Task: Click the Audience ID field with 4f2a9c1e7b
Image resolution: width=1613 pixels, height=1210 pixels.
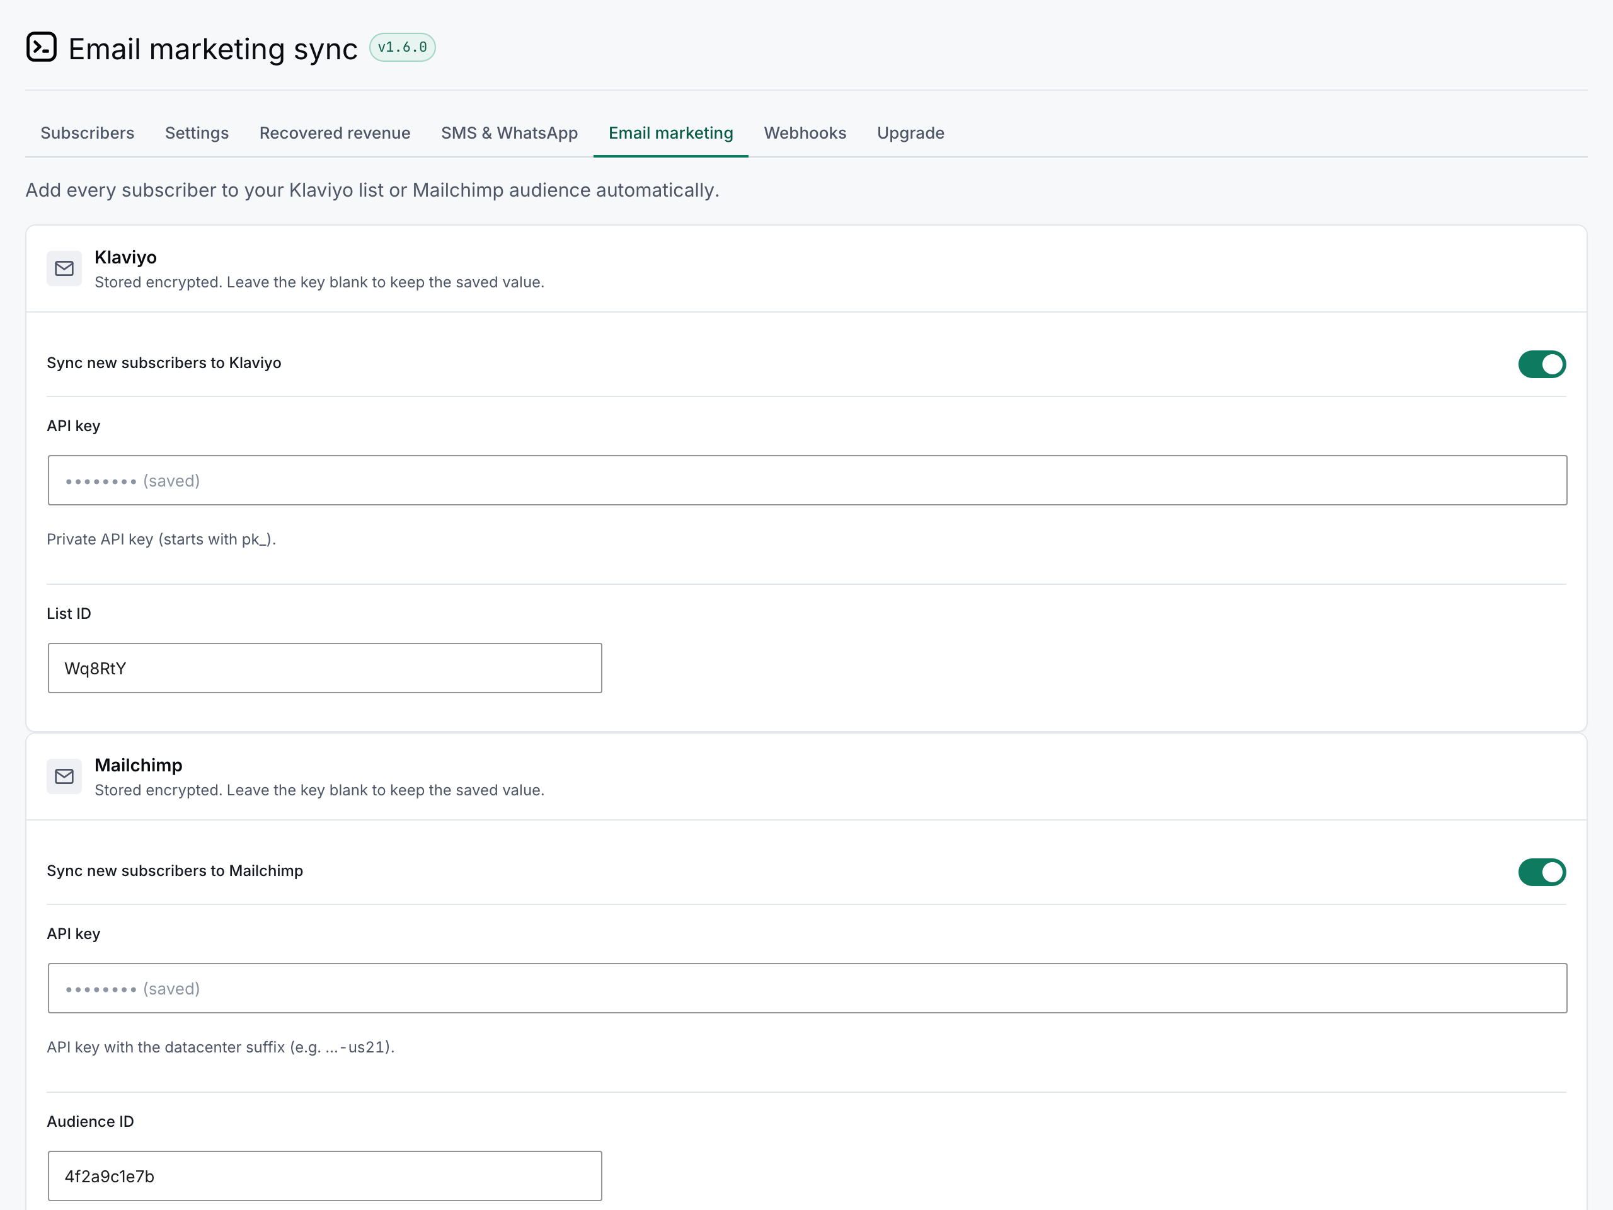Action: click(x=325, y=1176)
